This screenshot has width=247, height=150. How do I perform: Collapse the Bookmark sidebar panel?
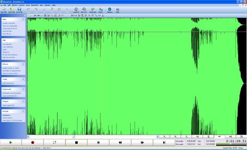click(23, 89)
